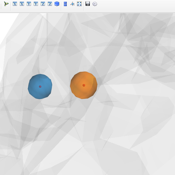Save the scene with the floppy disk icon

pos(88,4)
